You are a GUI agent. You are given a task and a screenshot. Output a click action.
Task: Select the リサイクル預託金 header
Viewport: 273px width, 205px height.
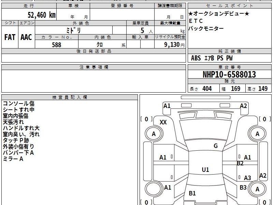(x=170, y=37)
